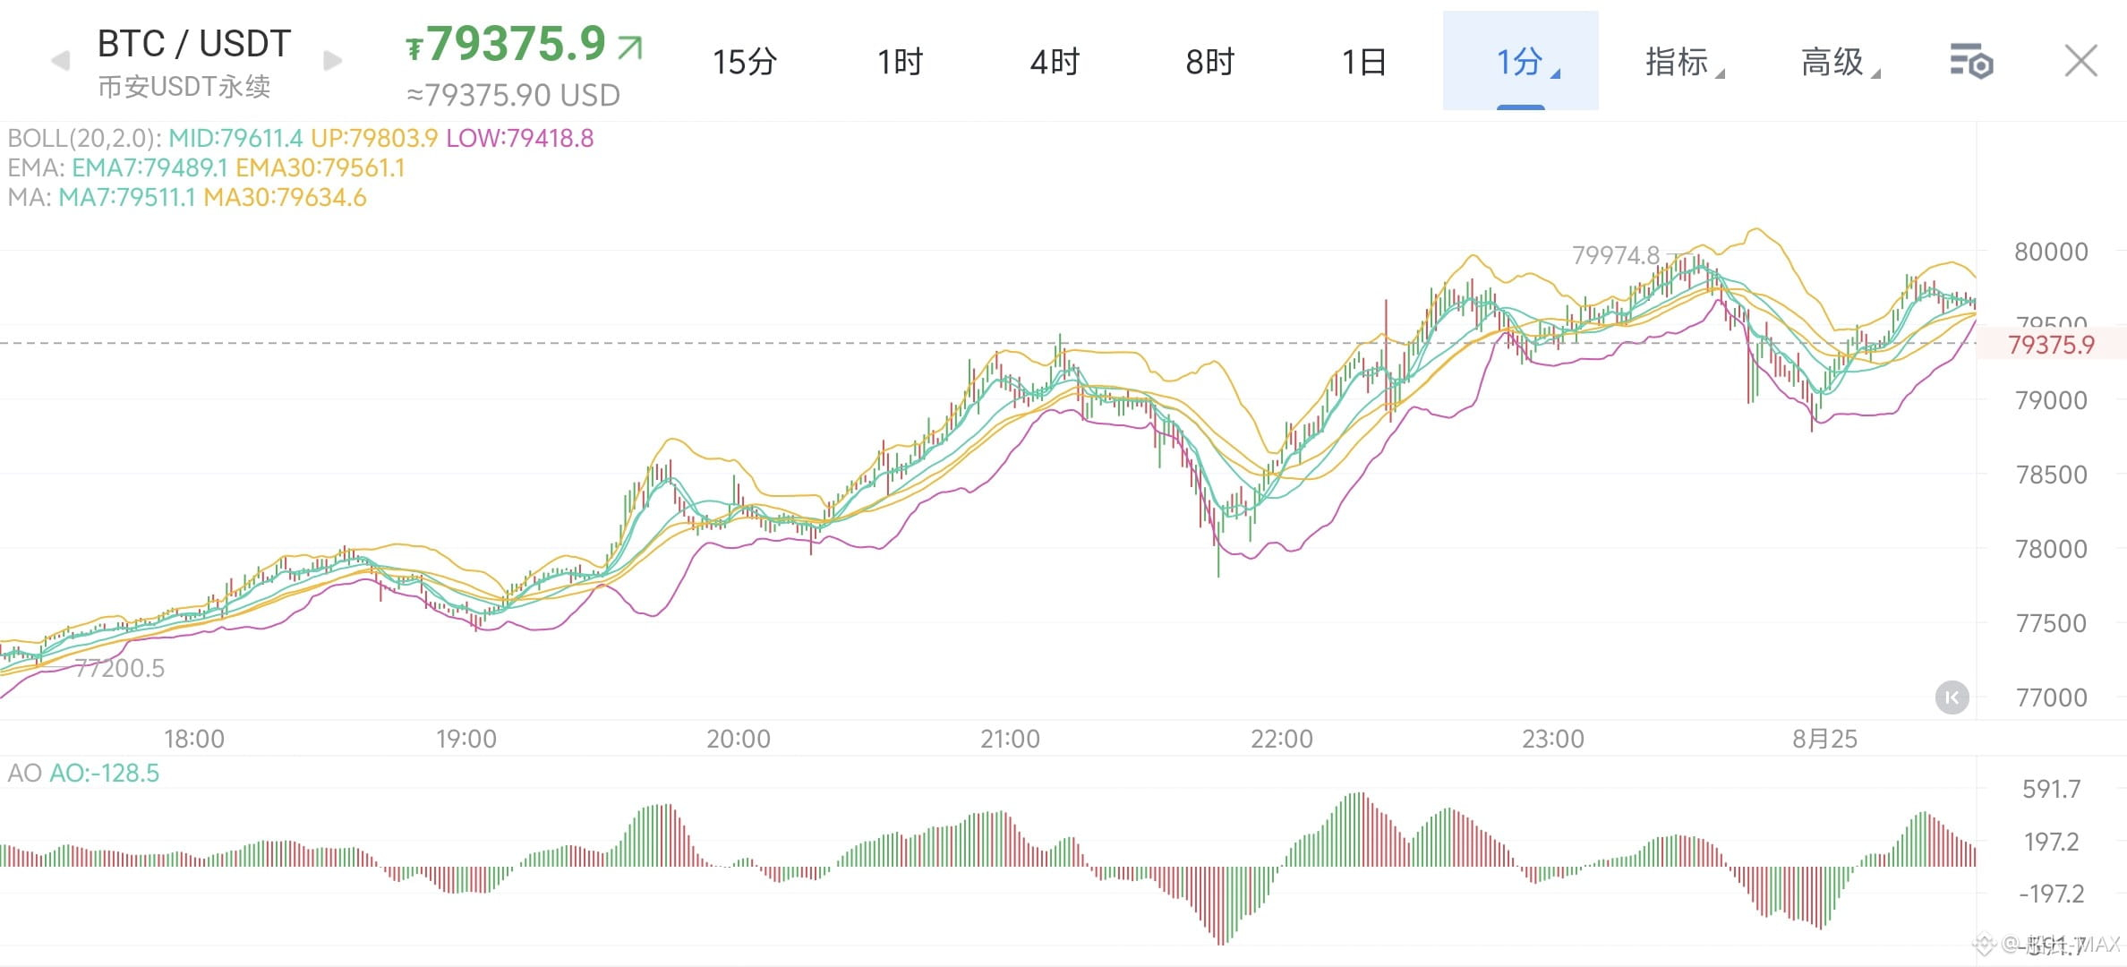Tap the 591.7 AO axis label

[2051, 789]
